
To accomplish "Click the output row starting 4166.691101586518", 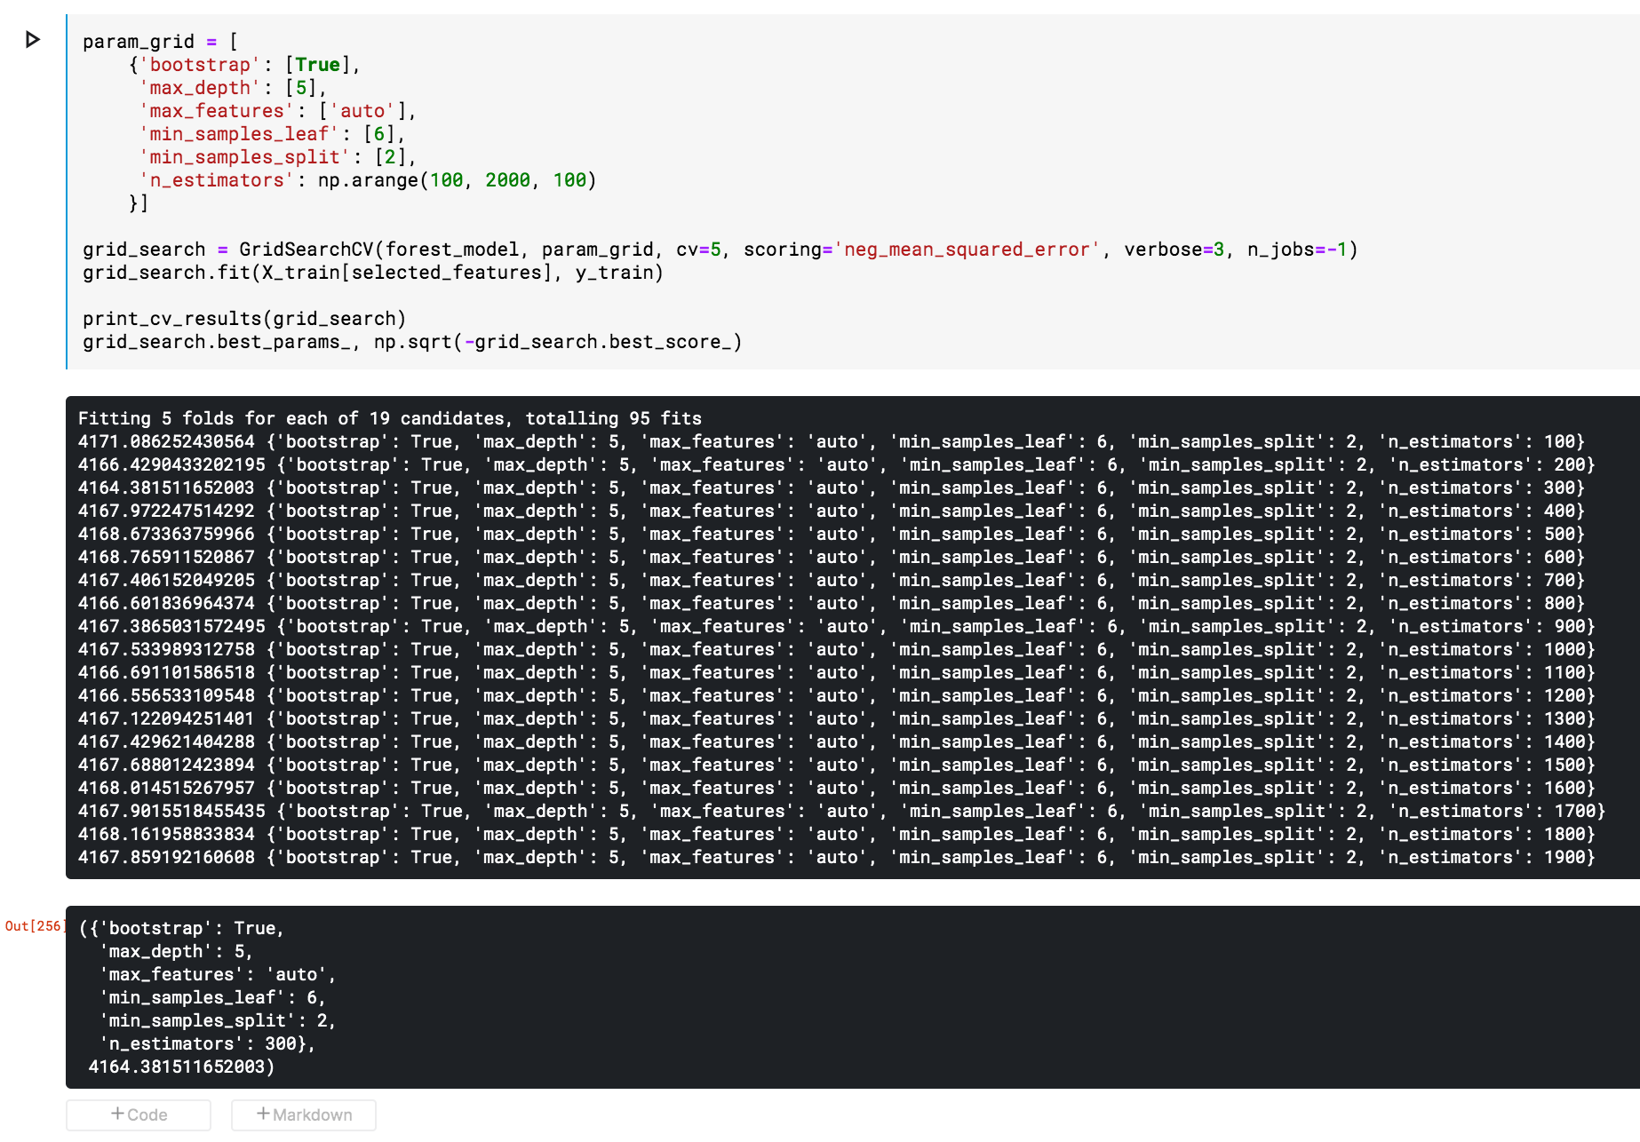I will [837, 672].
